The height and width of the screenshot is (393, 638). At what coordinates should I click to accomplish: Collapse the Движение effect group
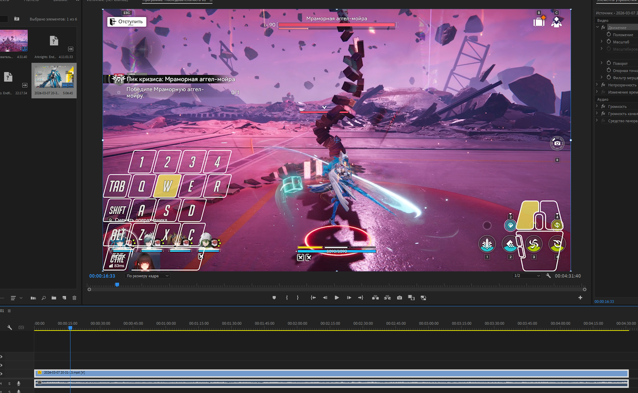click(597, 27)
